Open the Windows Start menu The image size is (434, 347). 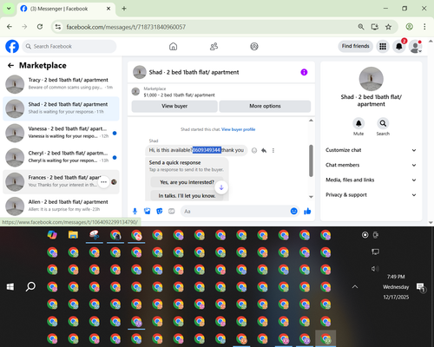(10, 287)
